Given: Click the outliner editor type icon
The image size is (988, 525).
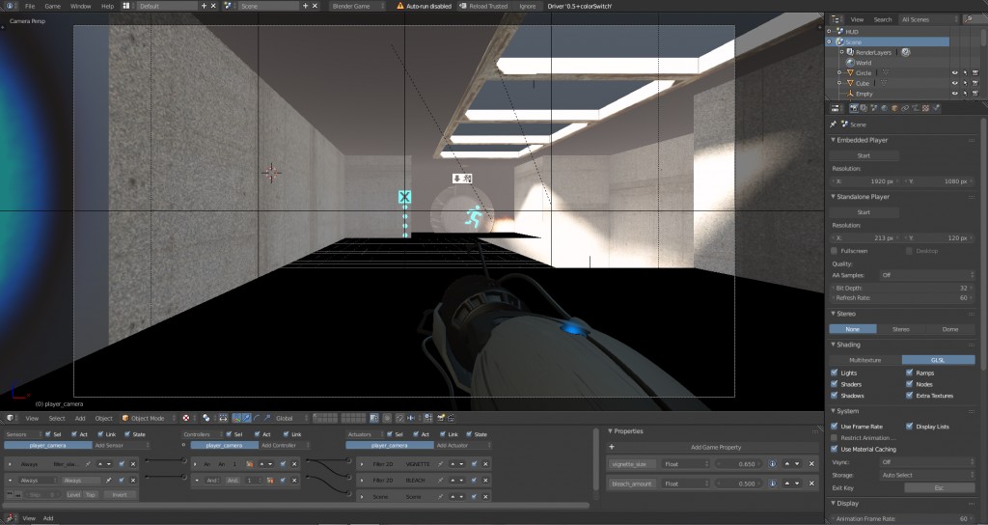Looking at the screenshot, I should [837, 19].
